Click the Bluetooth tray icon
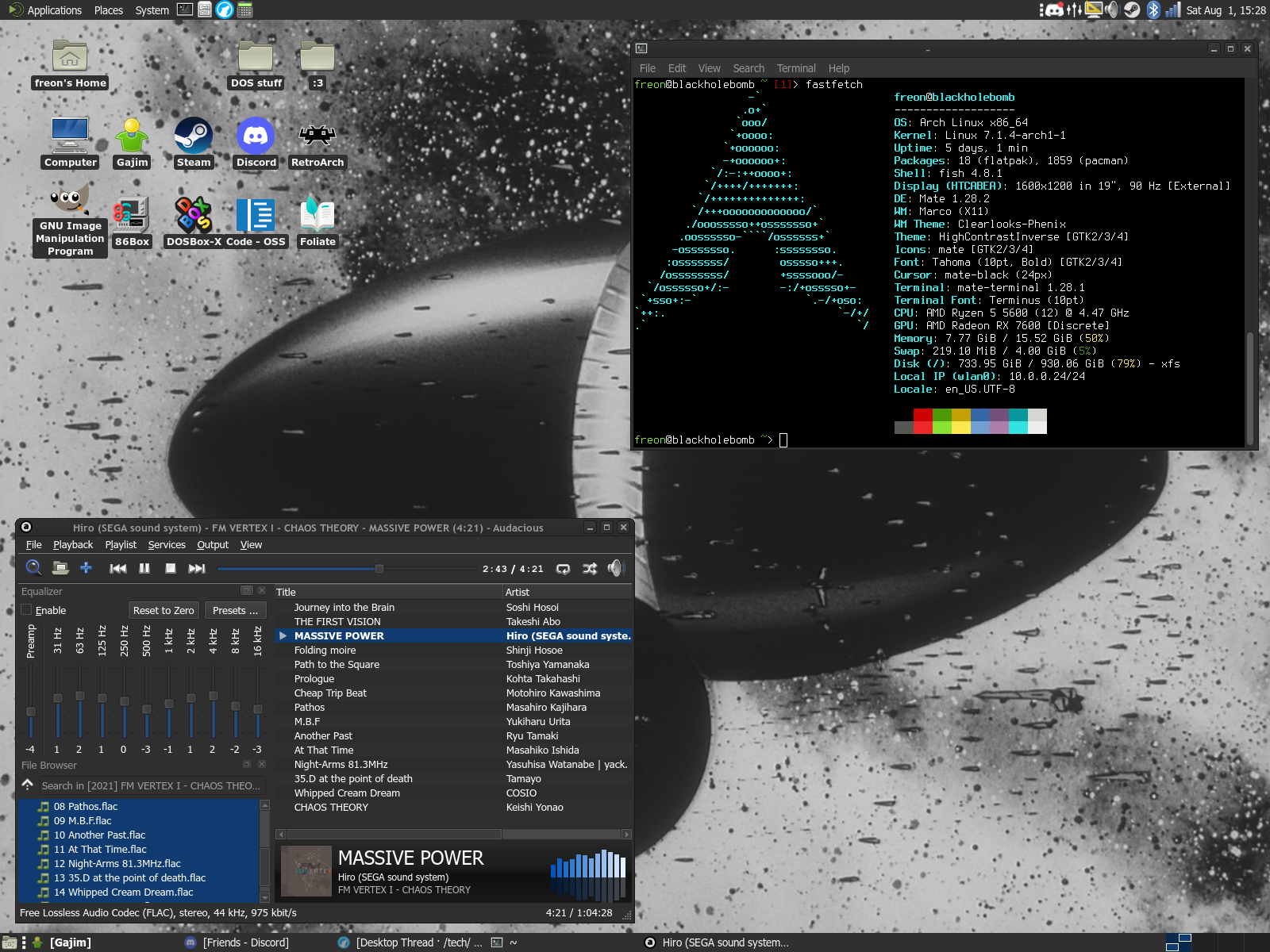The image size is (1270, 952). pyautogui.click(x=1153, y=10)
